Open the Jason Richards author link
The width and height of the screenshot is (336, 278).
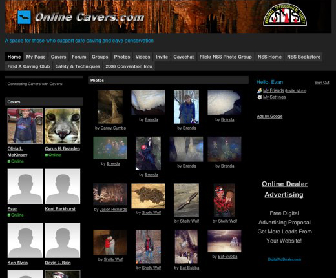coord(113,210)
